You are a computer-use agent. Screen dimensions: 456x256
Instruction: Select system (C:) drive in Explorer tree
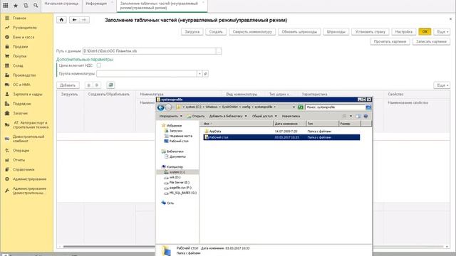(x=177, y=172)
